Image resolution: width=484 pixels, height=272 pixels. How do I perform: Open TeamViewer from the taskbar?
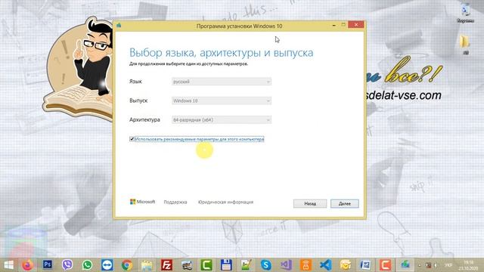click(x=107, y=265)
